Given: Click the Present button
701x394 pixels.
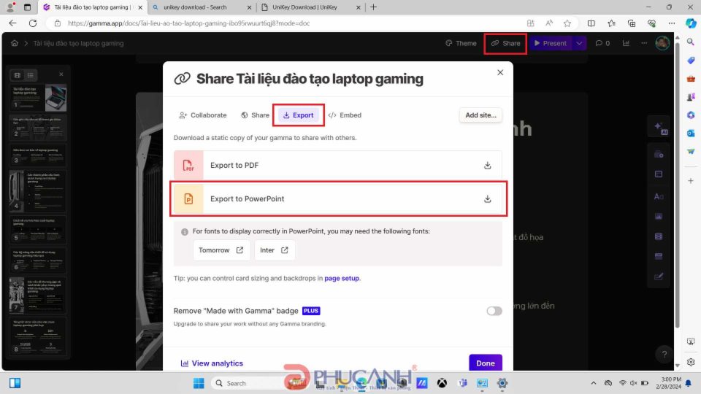Looking at the screenshot, I should (x=551, y=43).
